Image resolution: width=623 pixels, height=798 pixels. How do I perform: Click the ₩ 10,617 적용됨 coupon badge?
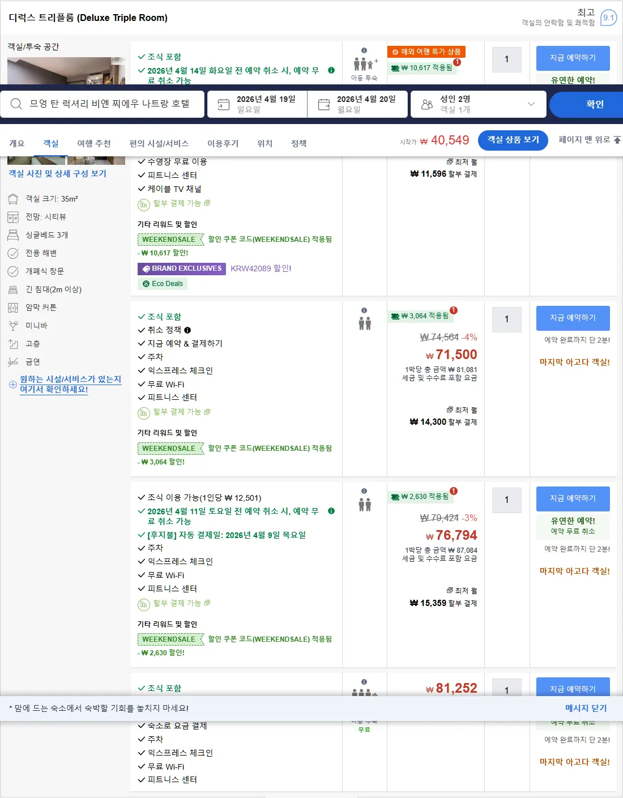point(422,68)
